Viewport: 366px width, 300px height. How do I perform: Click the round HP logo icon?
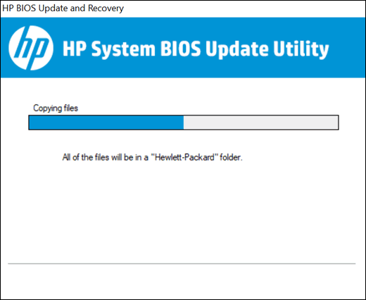coord(31,48)
